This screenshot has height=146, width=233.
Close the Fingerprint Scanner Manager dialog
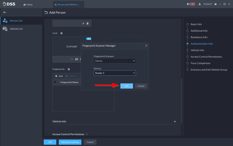(x=146, y=46)
